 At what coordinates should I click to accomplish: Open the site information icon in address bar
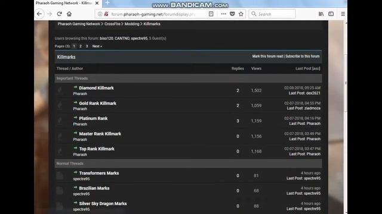[100, 14]
